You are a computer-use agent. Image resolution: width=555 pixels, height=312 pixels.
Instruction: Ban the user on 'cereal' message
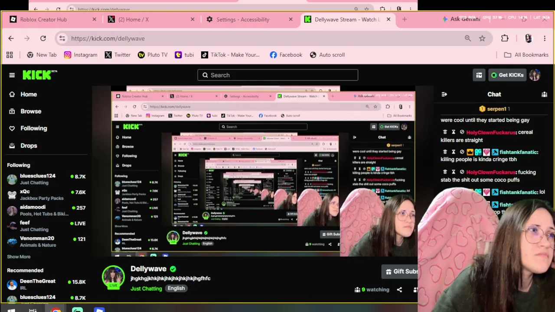(x=462, y=132)
